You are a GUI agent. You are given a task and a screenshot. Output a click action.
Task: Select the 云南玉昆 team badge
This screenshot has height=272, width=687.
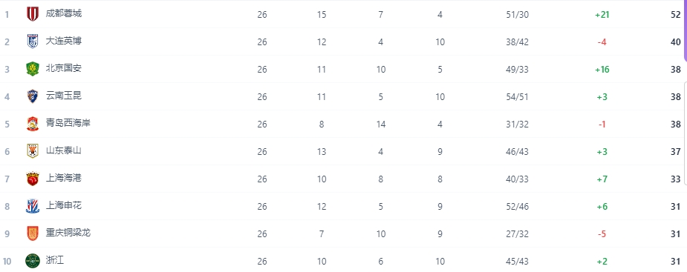coord(33,96)
